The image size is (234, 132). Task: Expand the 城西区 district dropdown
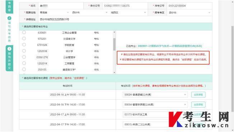pos(128,13)
